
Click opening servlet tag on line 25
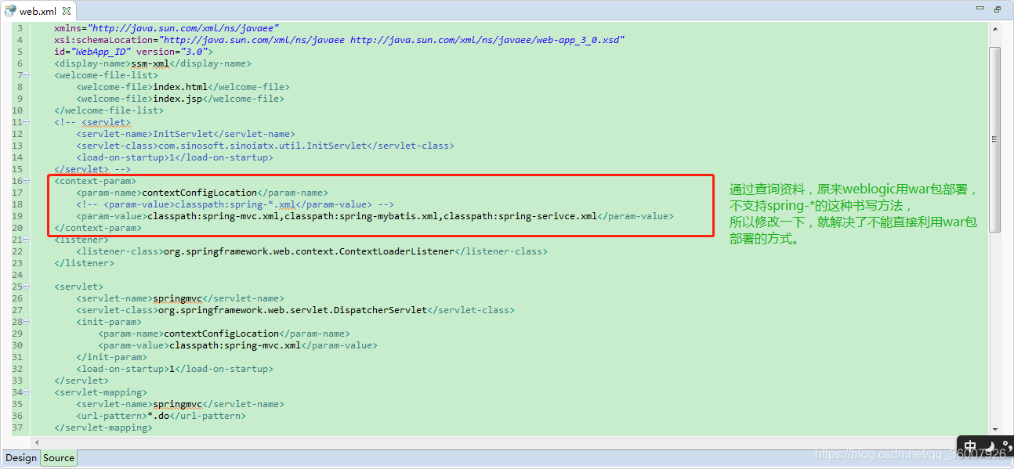[x=78, y=287]
